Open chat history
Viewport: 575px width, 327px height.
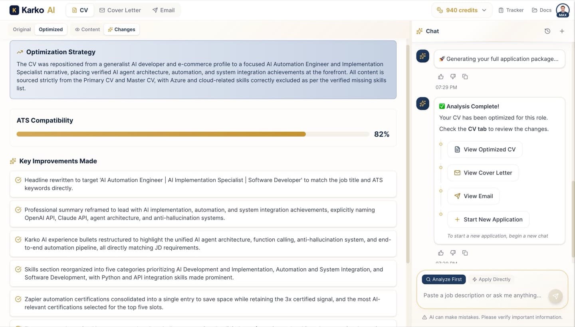[x=547, y=31]
